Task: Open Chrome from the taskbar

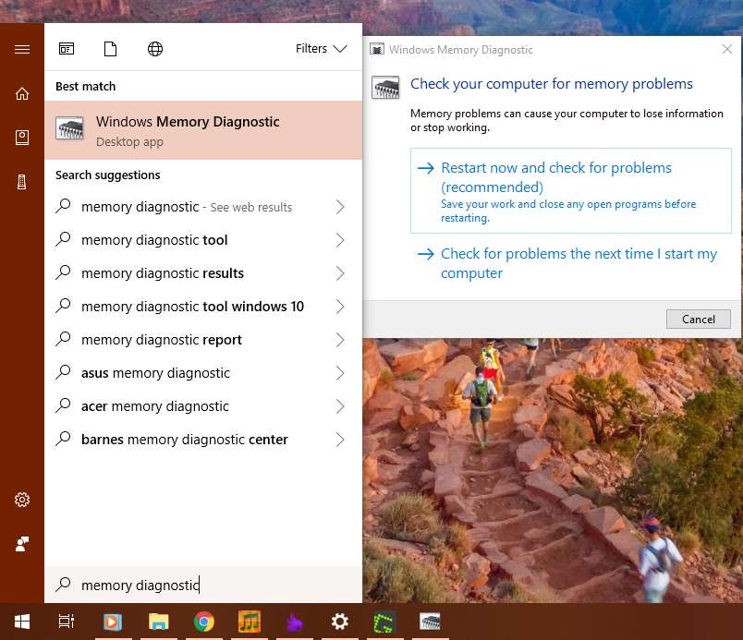Action: click(204, 622)
